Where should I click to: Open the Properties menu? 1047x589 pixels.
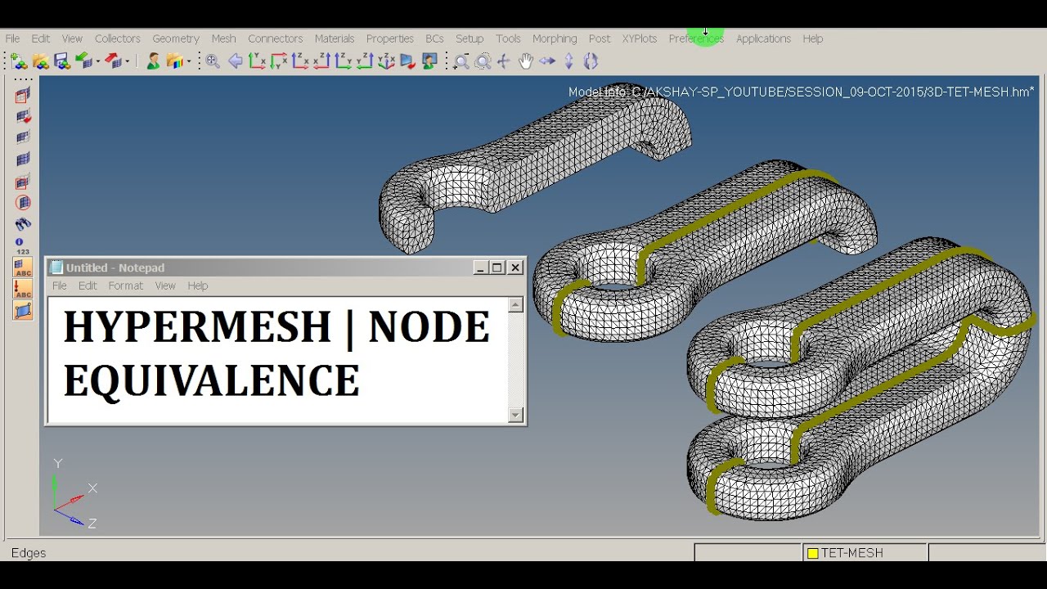click(x=390, y=38)
